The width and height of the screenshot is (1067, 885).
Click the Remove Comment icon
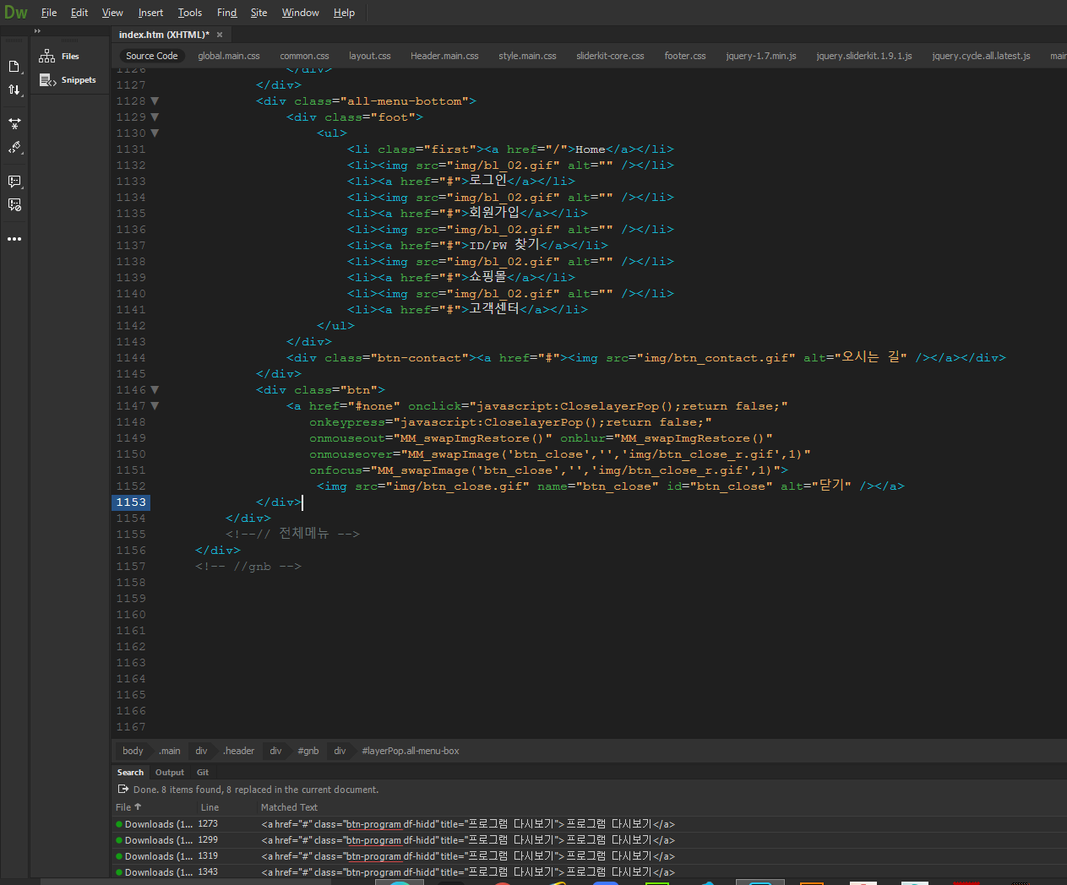coord(14,205)
